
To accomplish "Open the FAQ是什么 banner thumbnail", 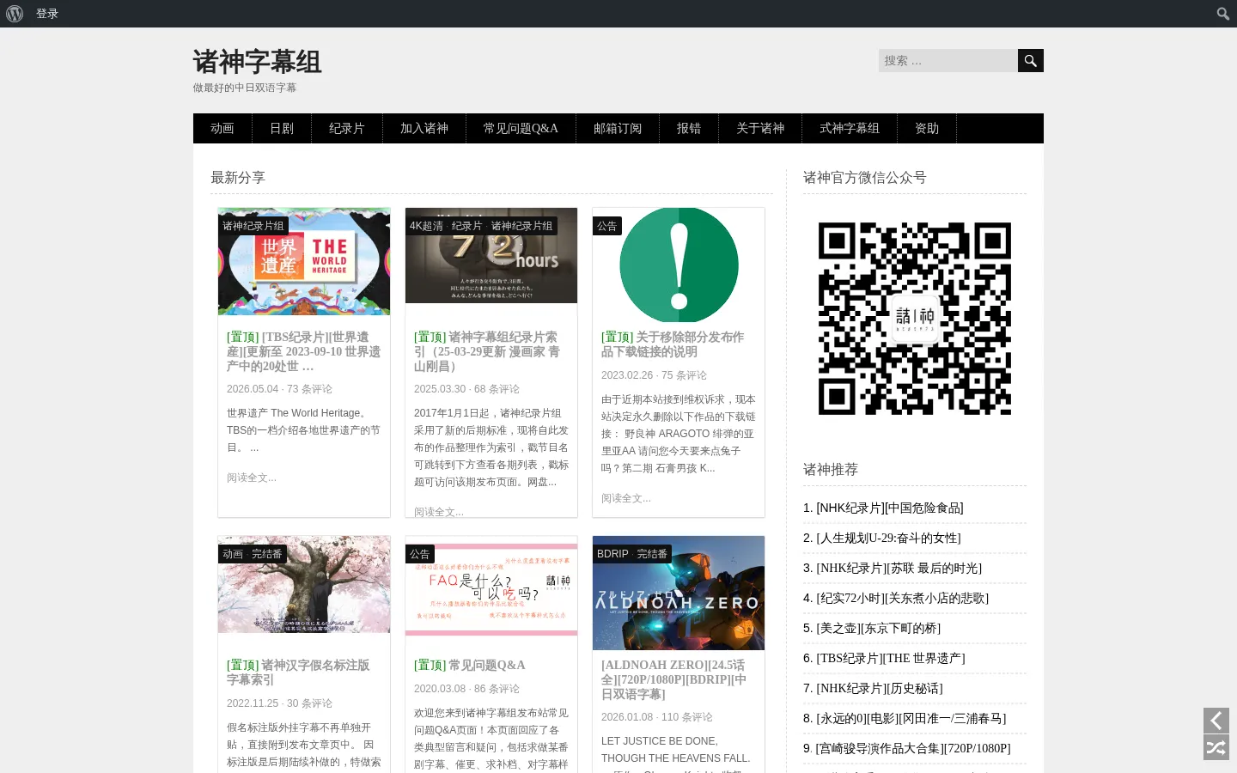I will click(x=491, y=589).
